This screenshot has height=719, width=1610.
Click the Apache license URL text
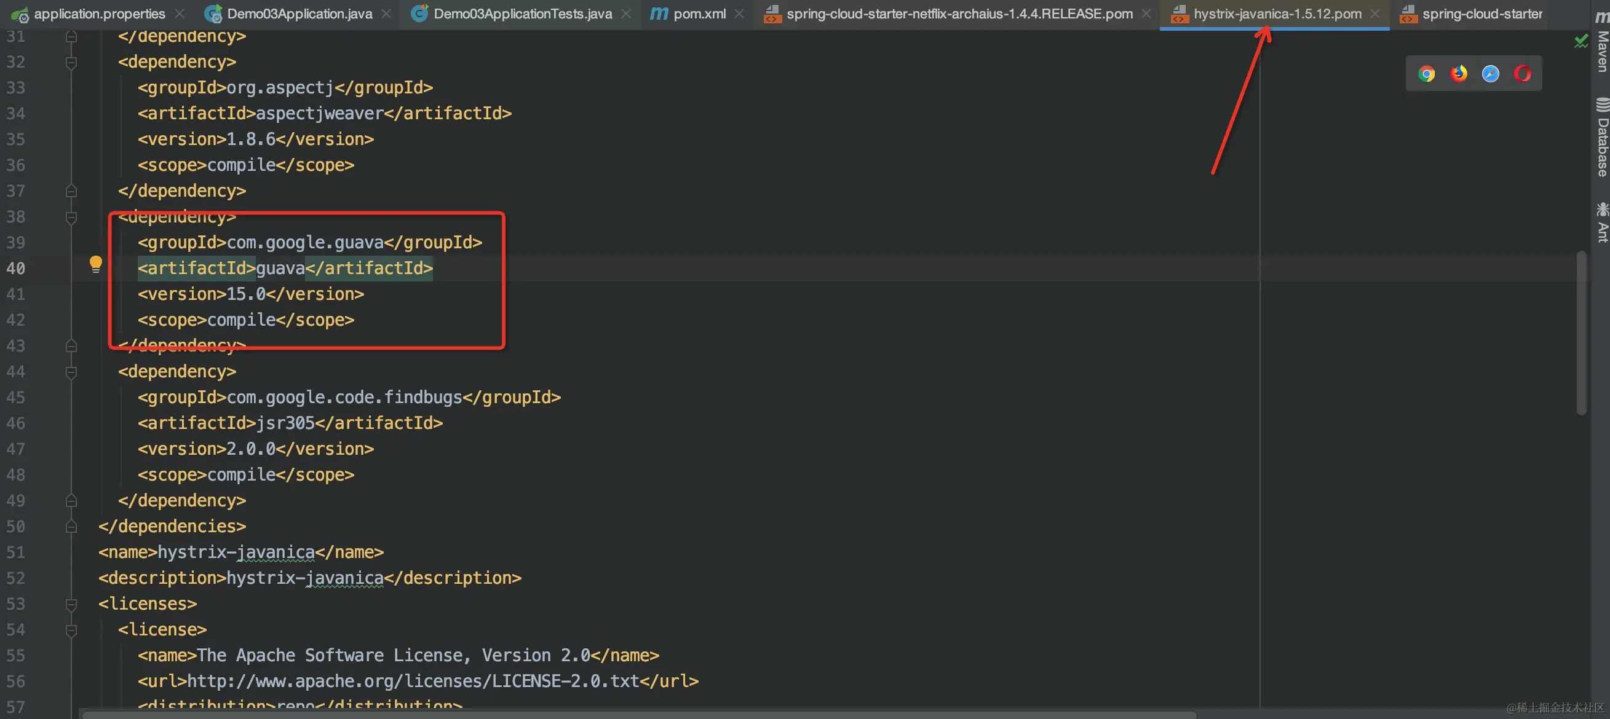(x=413, y=681)
